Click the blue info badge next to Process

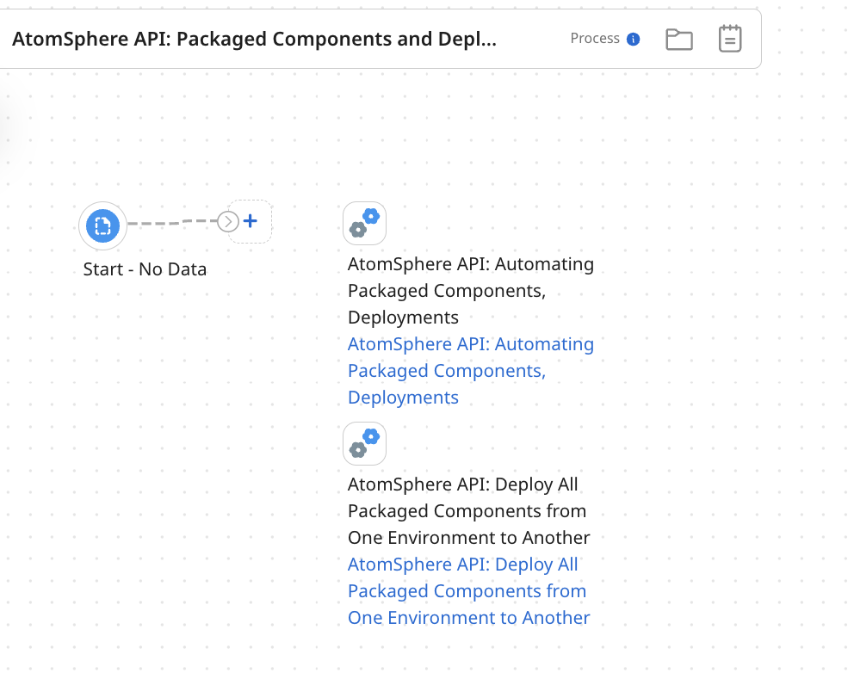pyautogui.click(x=634, y=38)
